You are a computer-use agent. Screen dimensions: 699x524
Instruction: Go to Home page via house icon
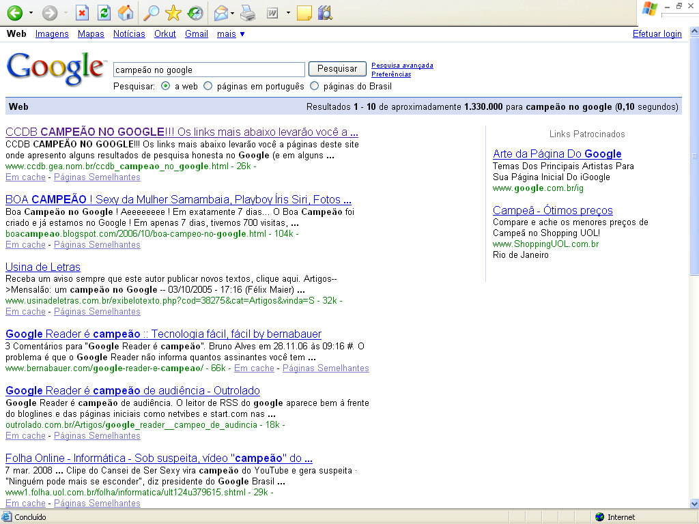click(x=126, y=13)
